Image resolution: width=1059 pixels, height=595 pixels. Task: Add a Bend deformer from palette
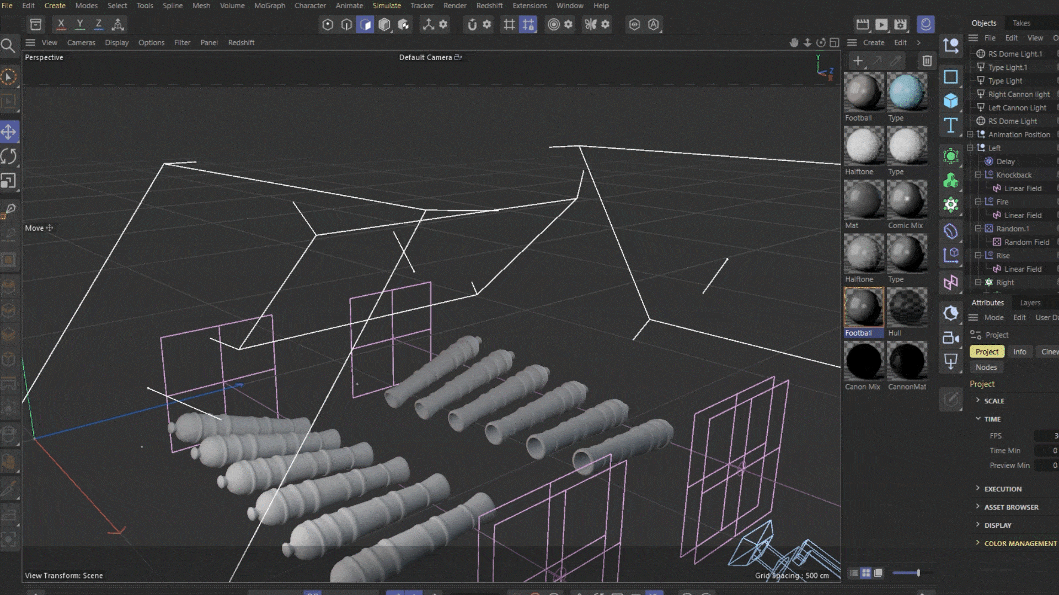pos(951,231)
